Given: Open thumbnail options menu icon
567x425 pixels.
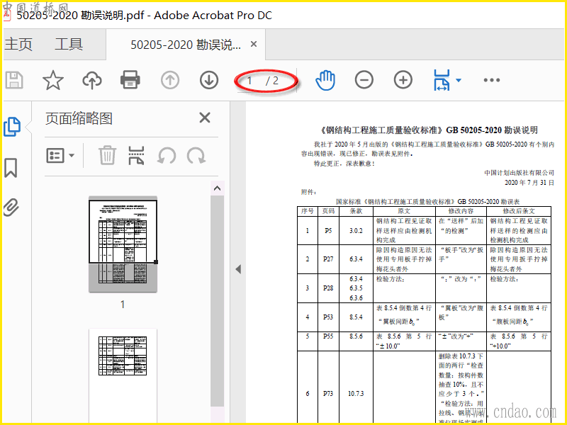Looking at the screenshot, I should point(60,156).
